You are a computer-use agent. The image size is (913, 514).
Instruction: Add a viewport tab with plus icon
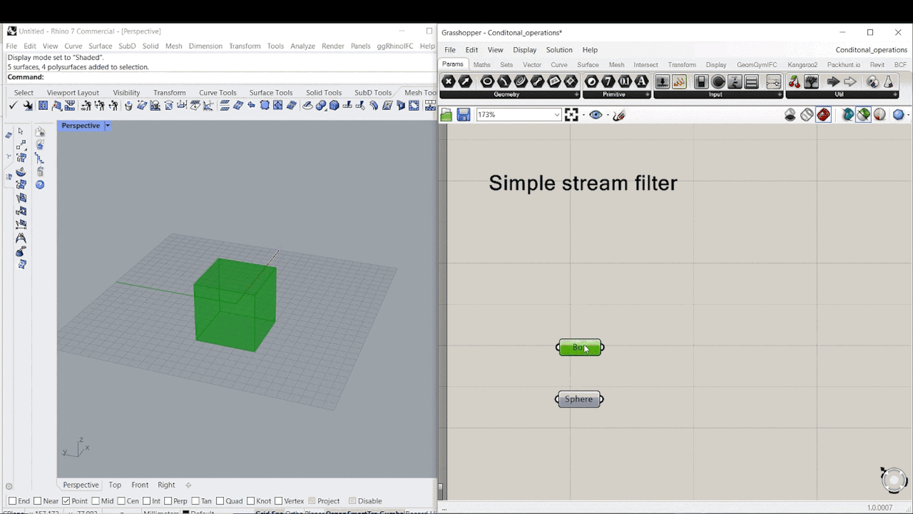[188, 485]
